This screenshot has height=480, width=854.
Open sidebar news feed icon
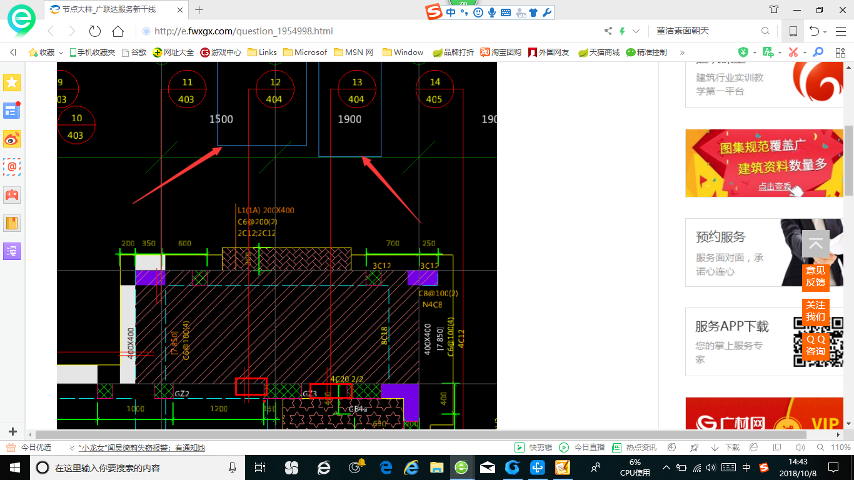click(x=12, y=111)
